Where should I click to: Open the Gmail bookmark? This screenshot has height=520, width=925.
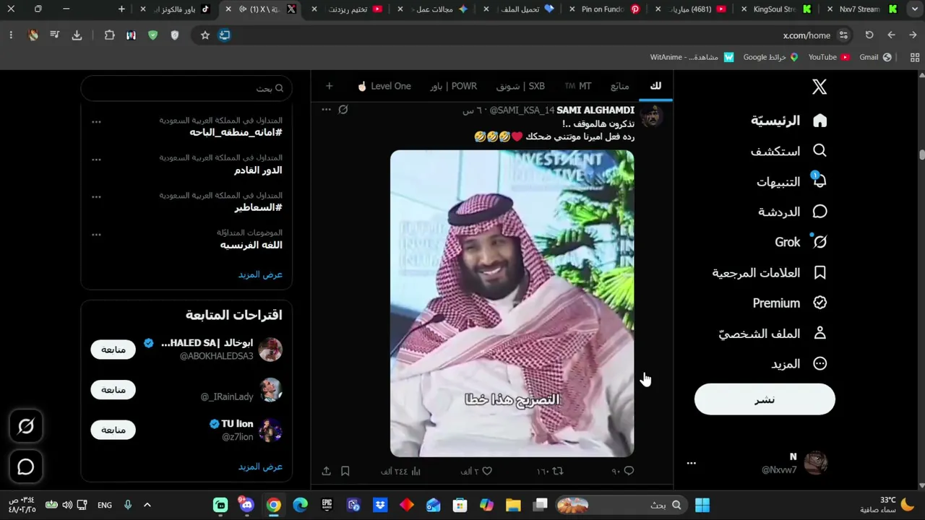point(875,57)
